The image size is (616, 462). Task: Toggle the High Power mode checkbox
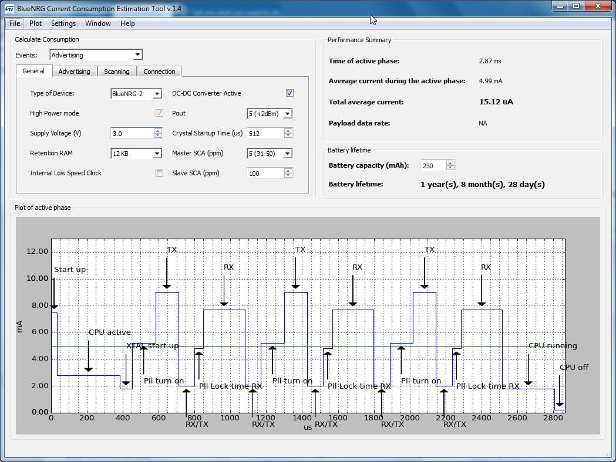coord(159,113)
